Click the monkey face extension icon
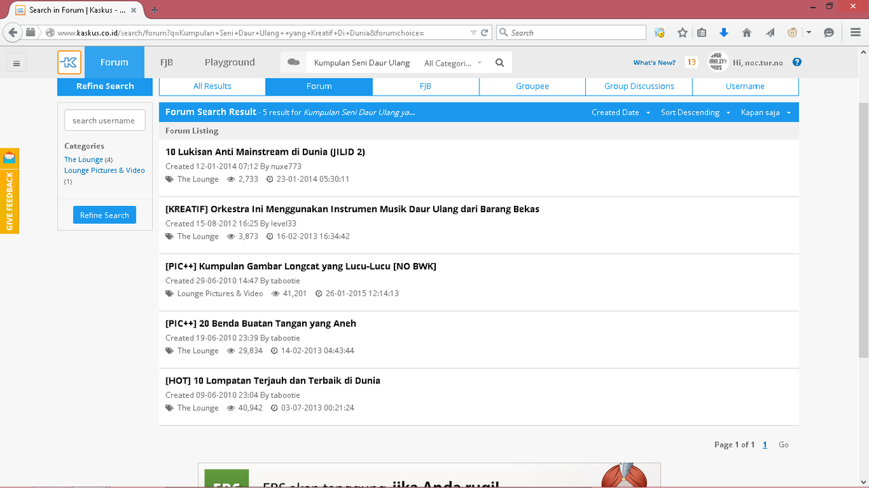The width and height of the screenshot is (869, 488). (x=792, y=33)
